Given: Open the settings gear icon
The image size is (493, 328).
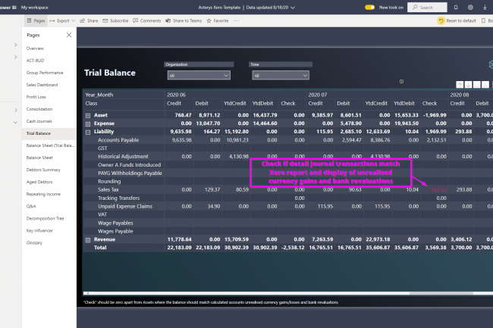Looking at the screenshot, I should point(470,8).
